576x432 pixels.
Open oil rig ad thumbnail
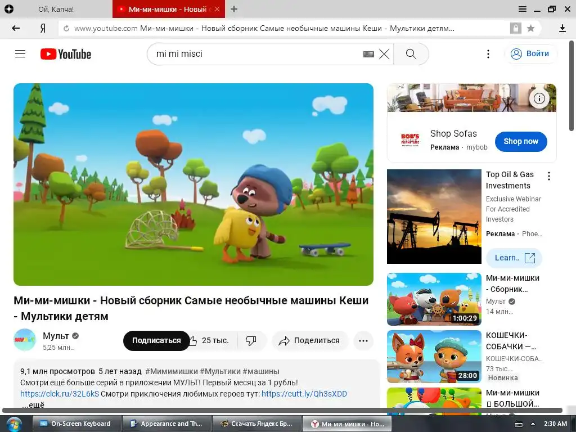pyautogui.click(x=434, y=217)
